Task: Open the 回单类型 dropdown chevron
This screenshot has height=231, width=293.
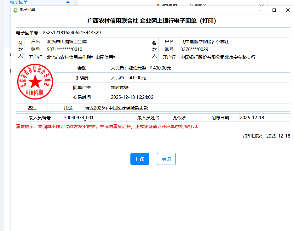Action: point(261,5)
